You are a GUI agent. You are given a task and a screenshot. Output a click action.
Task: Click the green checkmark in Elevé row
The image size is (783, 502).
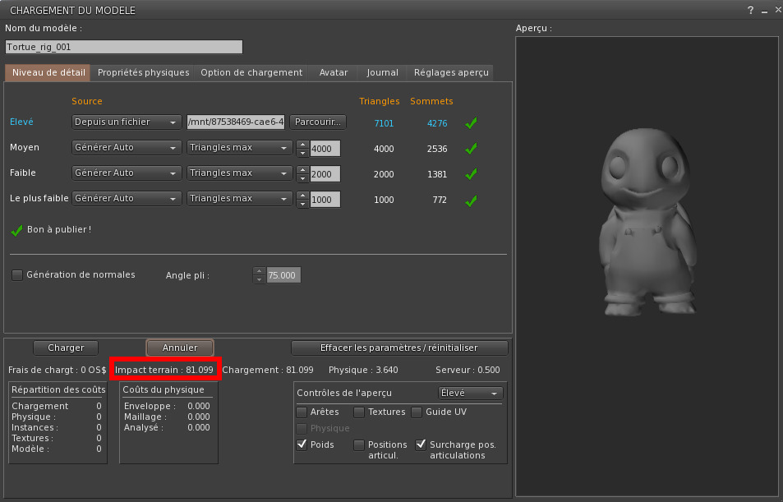click(471, 123)
